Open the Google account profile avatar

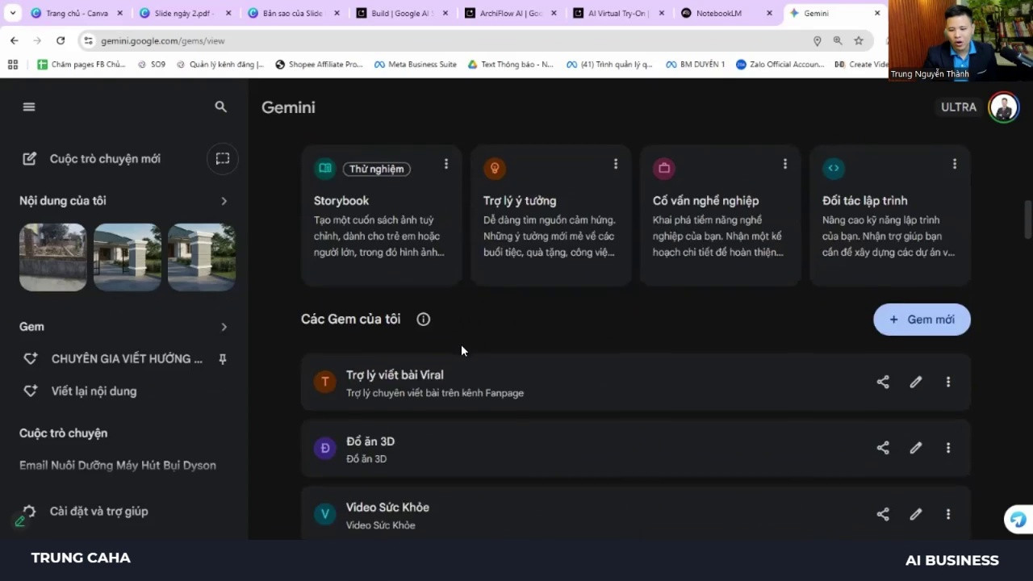coord(1003,107)
